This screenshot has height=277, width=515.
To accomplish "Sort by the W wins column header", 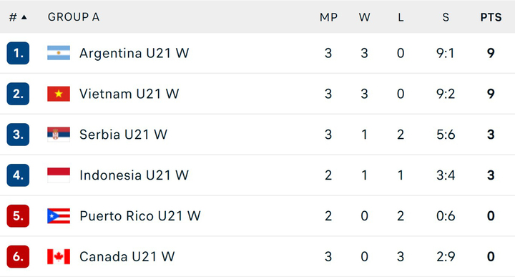I will (x=364, y=17).
